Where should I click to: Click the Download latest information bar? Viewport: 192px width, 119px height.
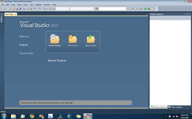76,103
